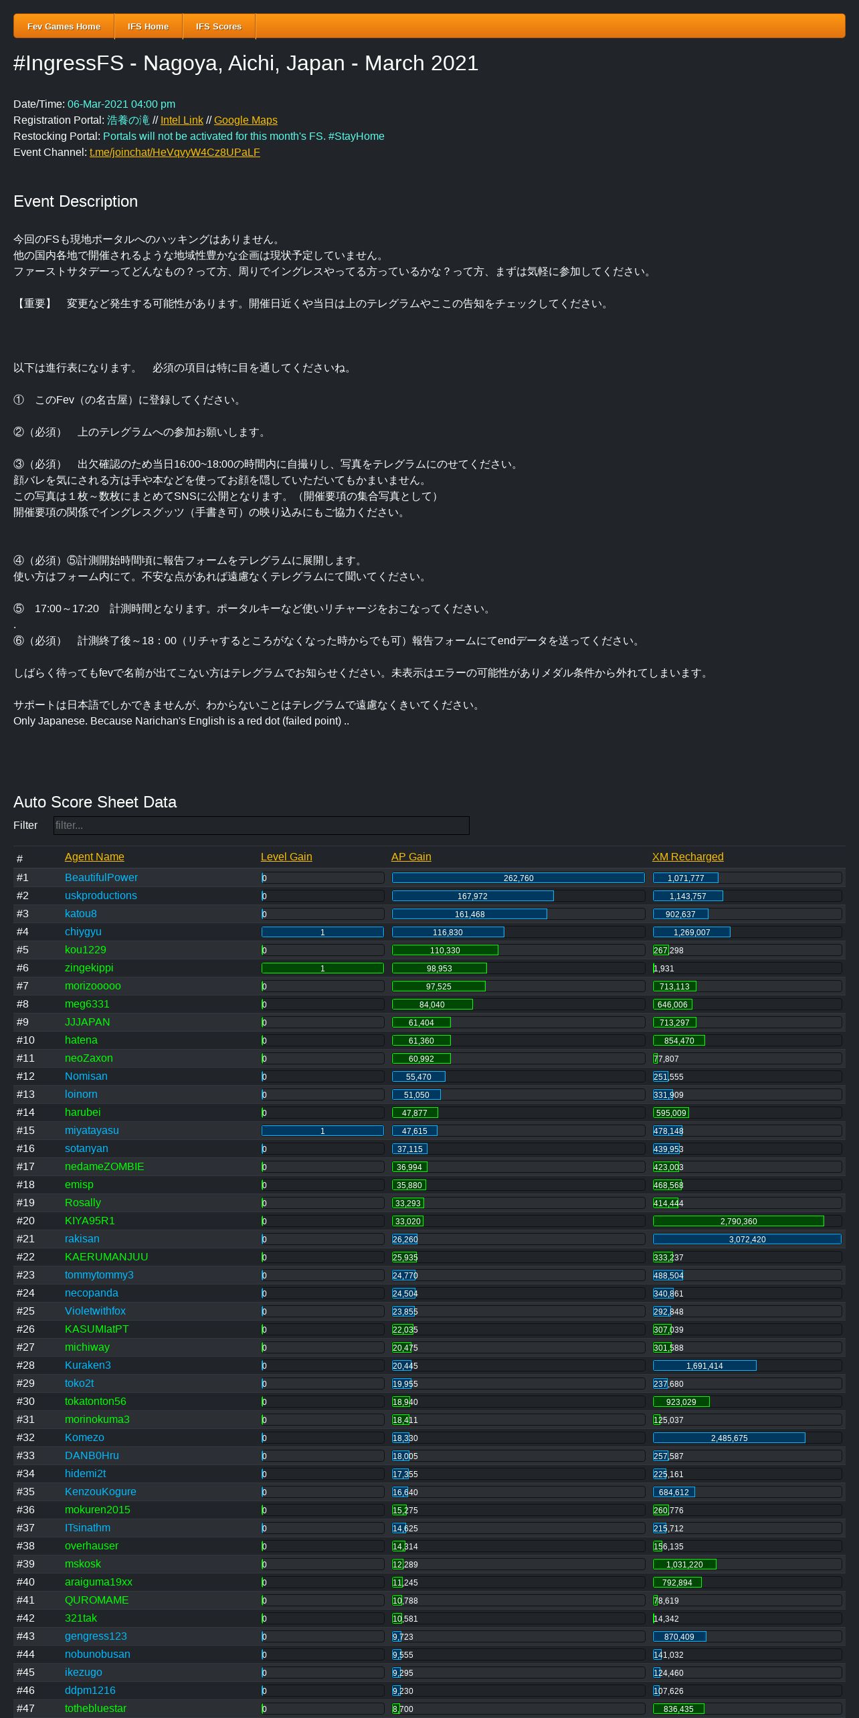Open agent nedameZOMBIE's link
Image resolution: width=859 pixels, height=1718 pixels.
[x=104, y=1167]
